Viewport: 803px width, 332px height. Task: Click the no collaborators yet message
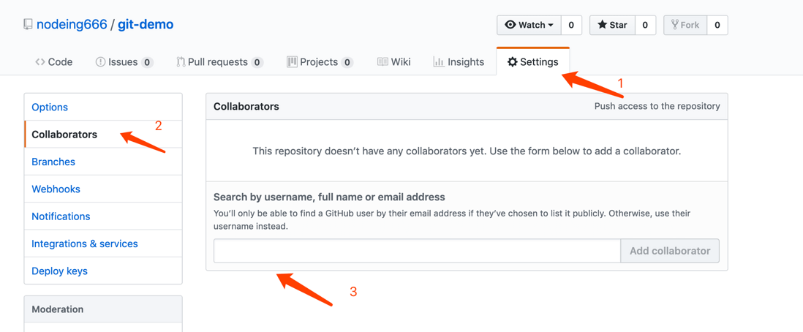tap(467, 151)
